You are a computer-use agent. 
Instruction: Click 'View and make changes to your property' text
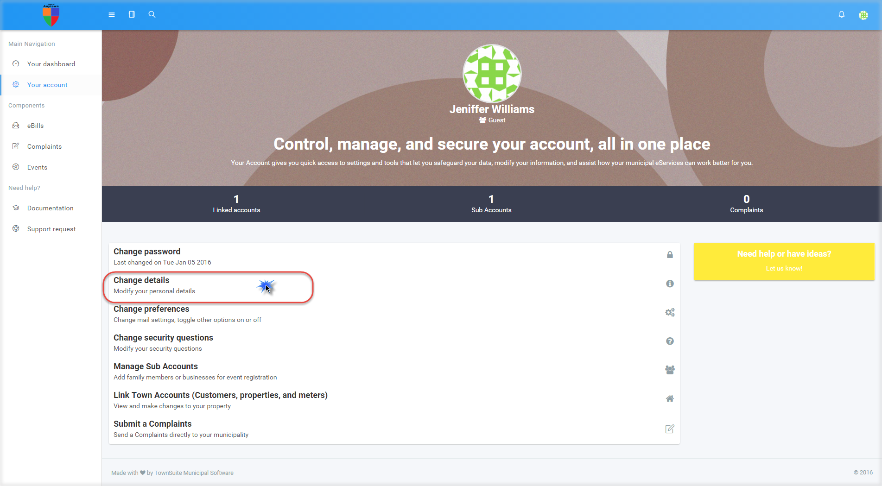[172, 406]
